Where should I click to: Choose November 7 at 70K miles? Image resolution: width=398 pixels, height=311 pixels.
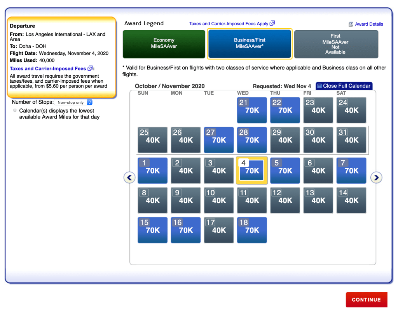pyautogui.click(x=351, y=170)
